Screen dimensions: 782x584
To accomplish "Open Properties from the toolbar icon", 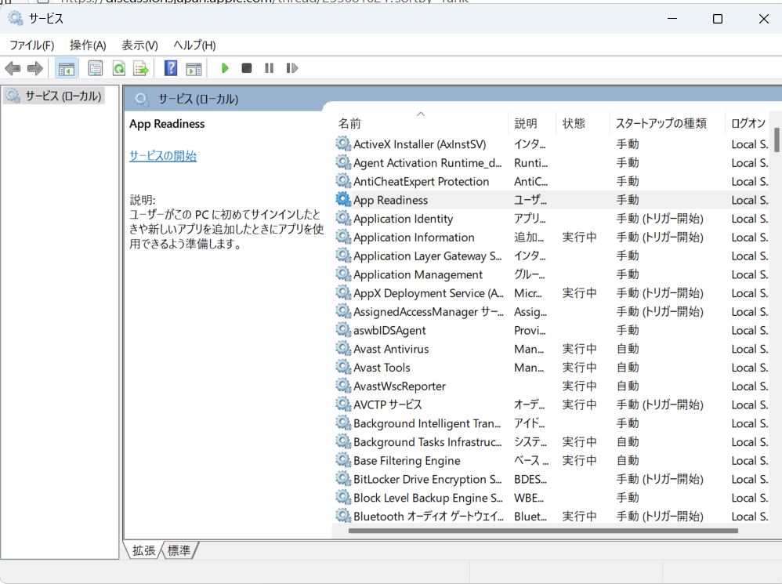I will [96, 68].
